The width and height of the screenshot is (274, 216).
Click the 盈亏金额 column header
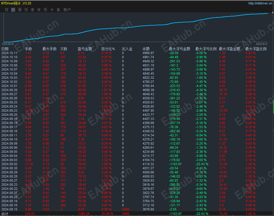(85, 49)
